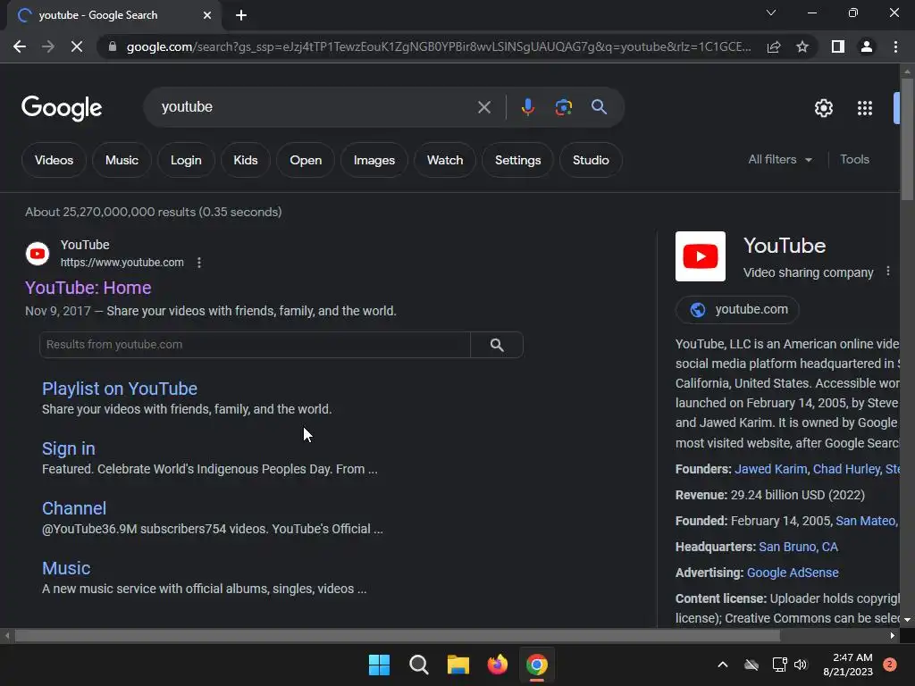Viewport: 915px width, 686px height.
Task: Filter results by Images
Action: coord(374,160)
